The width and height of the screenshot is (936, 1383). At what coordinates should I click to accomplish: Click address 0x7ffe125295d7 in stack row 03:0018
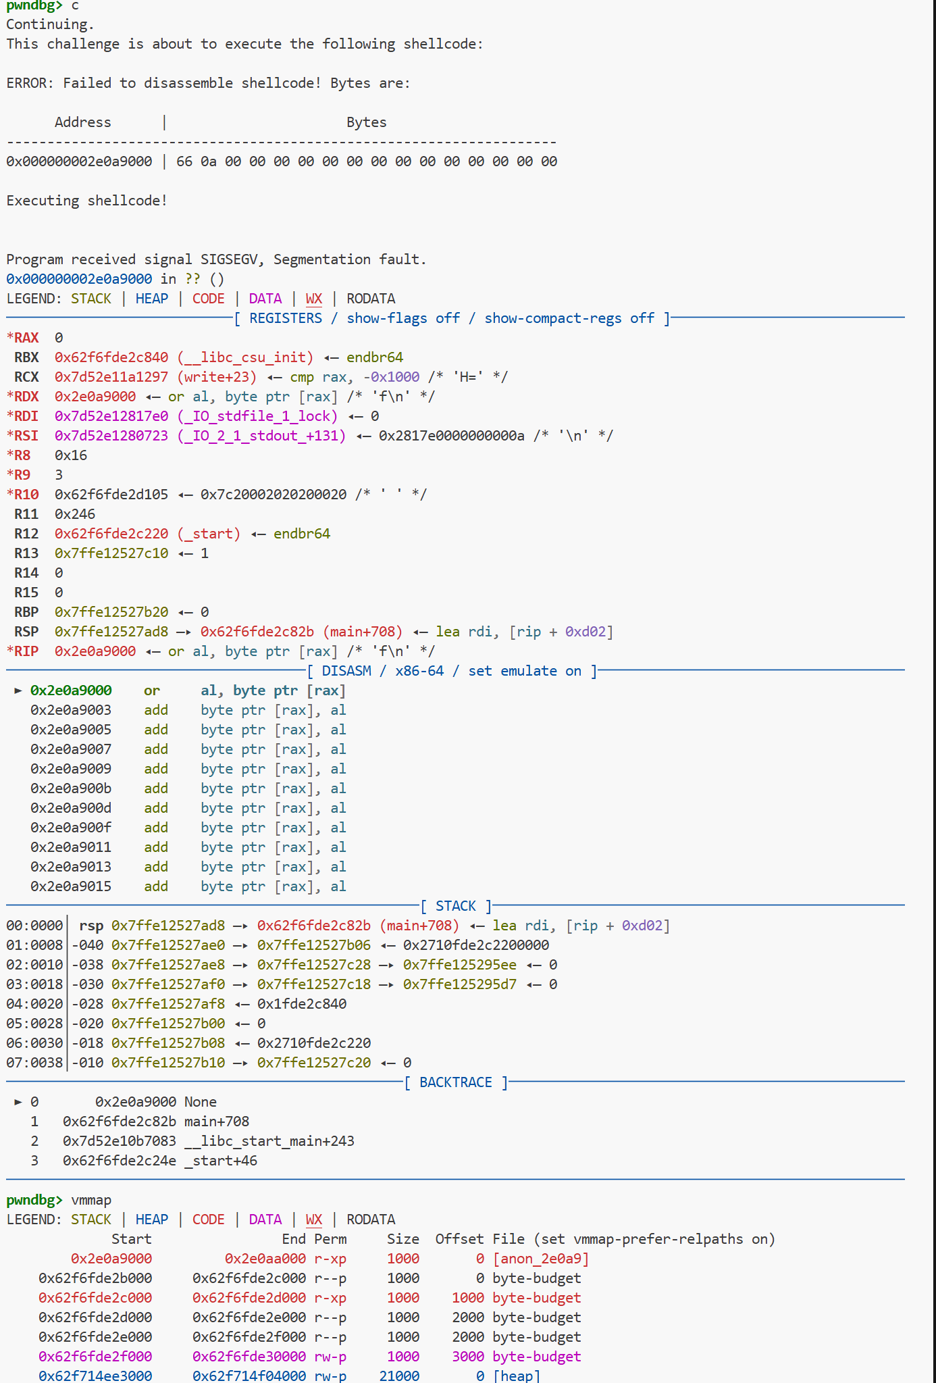click(460, 984)
